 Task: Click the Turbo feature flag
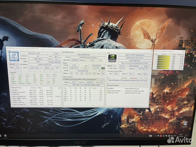tap(48, 82)
